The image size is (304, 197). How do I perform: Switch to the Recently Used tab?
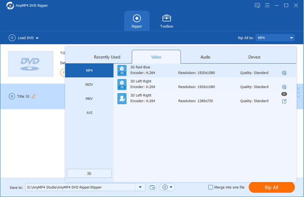click(107, 57)
